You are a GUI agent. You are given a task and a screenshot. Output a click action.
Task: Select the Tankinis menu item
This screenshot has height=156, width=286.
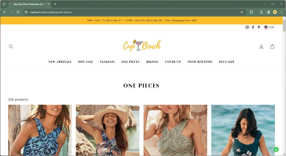pyautogui.click(x=107, y=62)
